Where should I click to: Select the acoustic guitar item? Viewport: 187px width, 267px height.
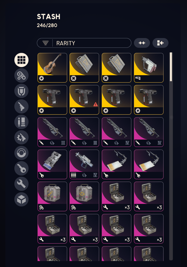click(52, 68)
